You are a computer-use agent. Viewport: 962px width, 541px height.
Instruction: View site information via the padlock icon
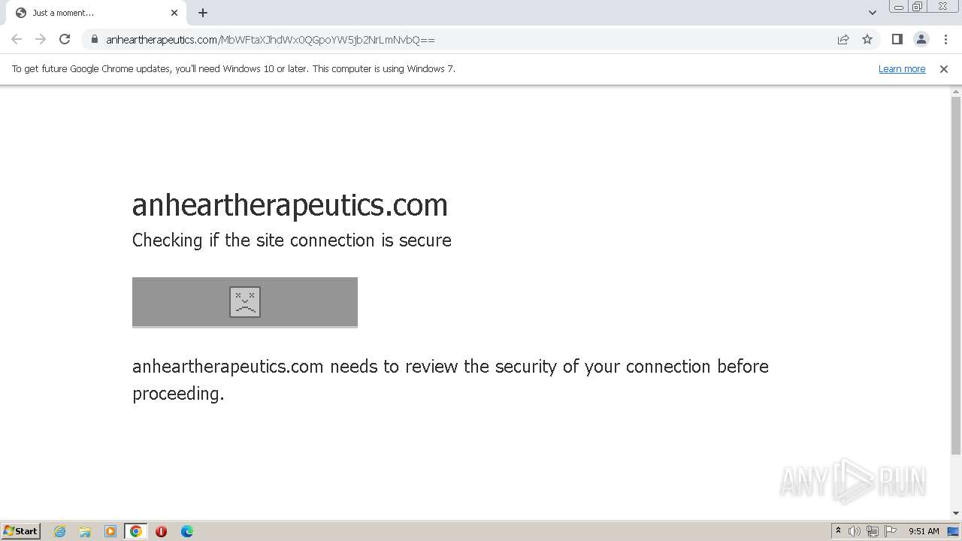[x=95, y=39]
